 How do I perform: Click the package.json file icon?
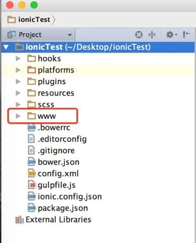31,208
